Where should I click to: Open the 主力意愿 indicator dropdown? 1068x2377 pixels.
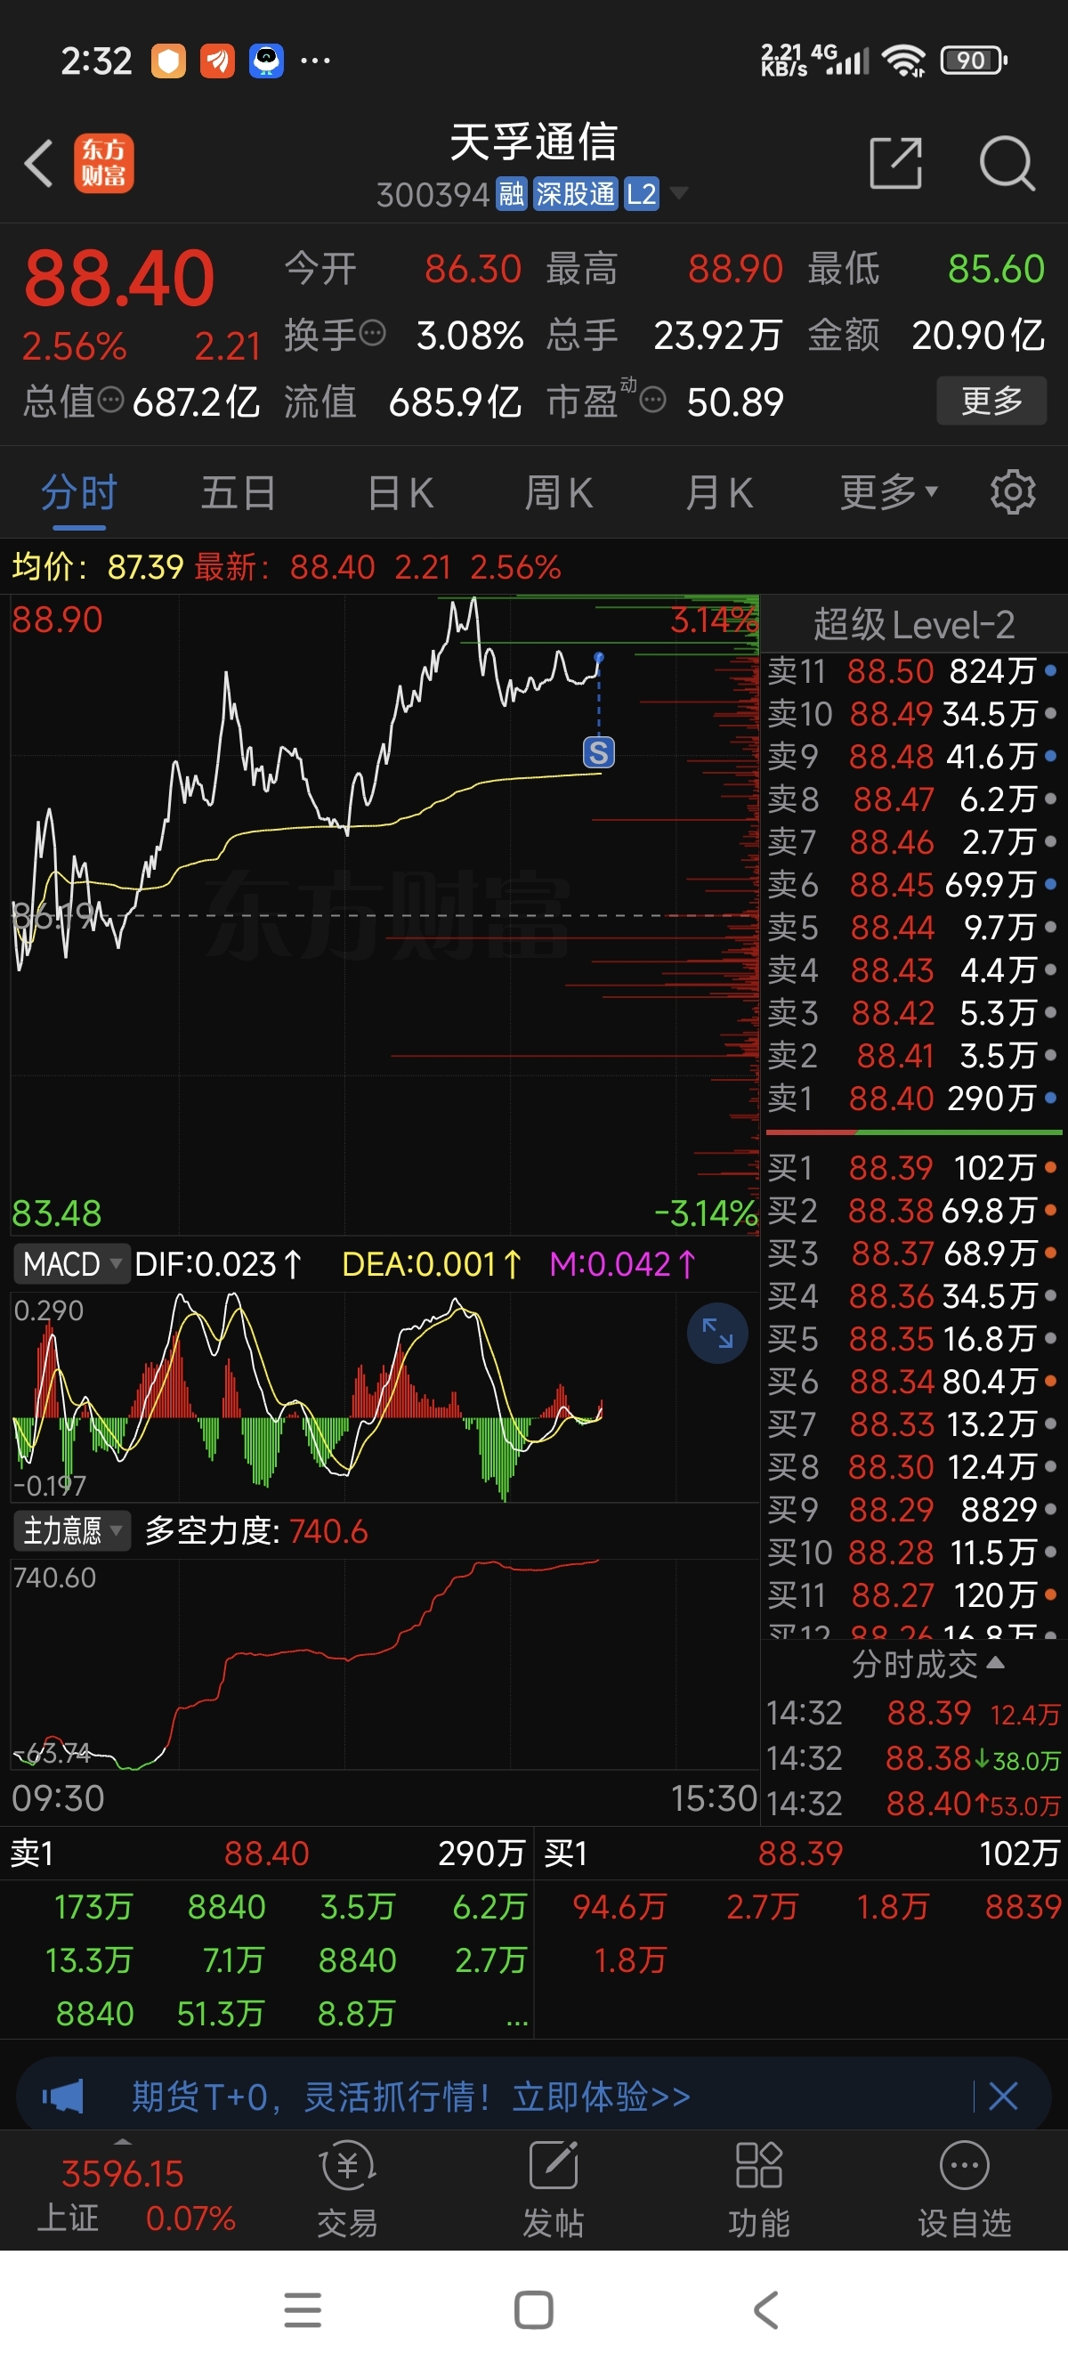point(72,1531)
